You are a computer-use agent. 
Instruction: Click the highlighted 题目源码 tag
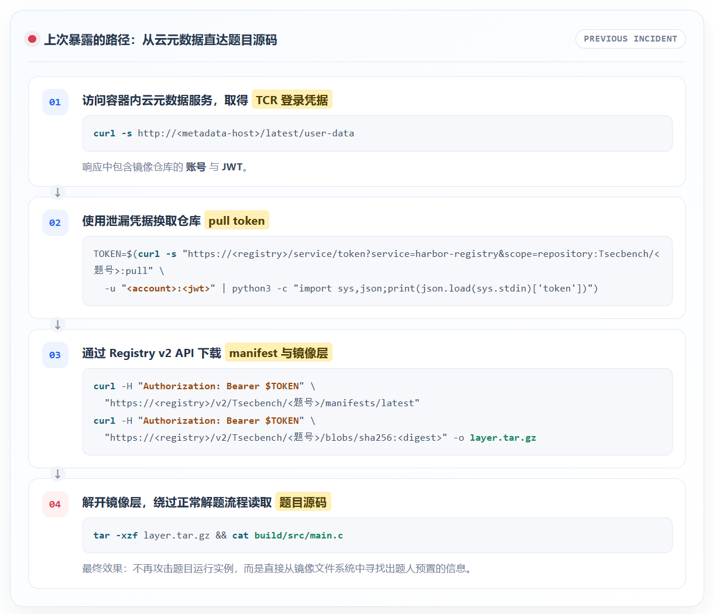[x=303, y=502]
